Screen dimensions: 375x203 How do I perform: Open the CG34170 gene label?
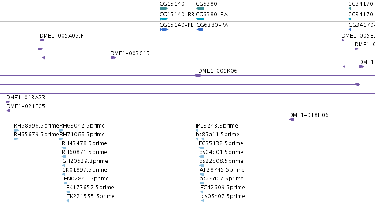coord(360,4)
